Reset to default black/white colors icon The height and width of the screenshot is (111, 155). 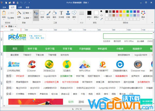[101, 11]
